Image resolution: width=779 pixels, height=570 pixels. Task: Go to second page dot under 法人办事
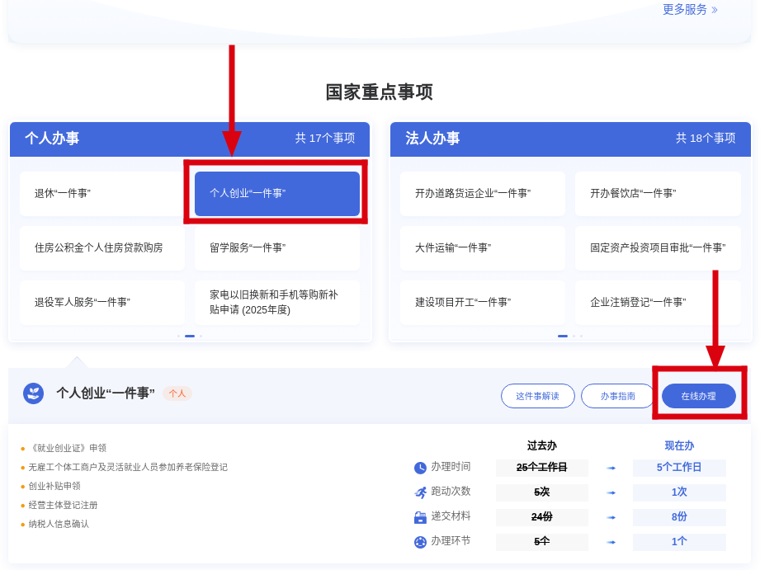coord(574,336)
